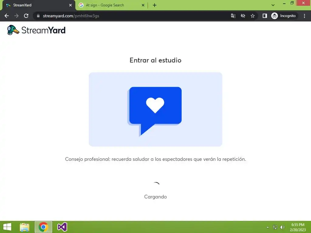
Task: Launch Visual Studio from taskbar
Action: 62,227
